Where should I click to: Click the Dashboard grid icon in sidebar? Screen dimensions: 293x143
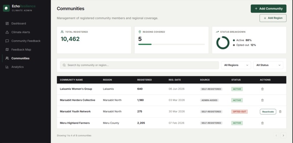7,24
